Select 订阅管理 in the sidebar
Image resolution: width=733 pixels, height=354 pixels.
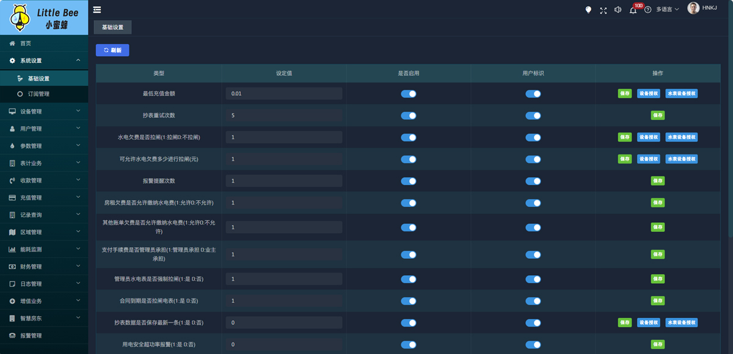tap(38, 94)
